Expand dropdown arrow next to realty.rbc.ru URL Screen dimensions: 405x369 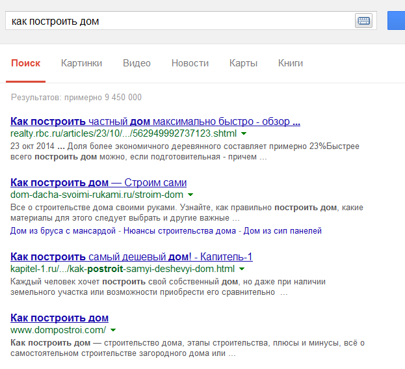point(244,133)
